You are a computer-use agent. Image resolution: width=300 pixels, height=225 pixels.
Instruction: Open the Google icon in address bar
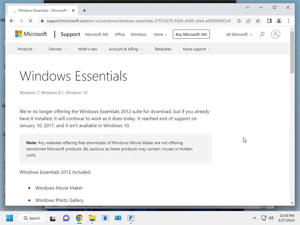(x=239, y=21)
